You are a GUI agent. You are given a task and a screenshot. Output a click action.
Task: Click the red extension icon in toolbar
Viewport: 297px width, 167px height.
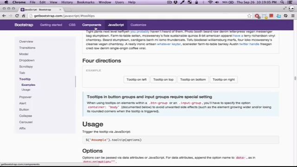[271, 16]
